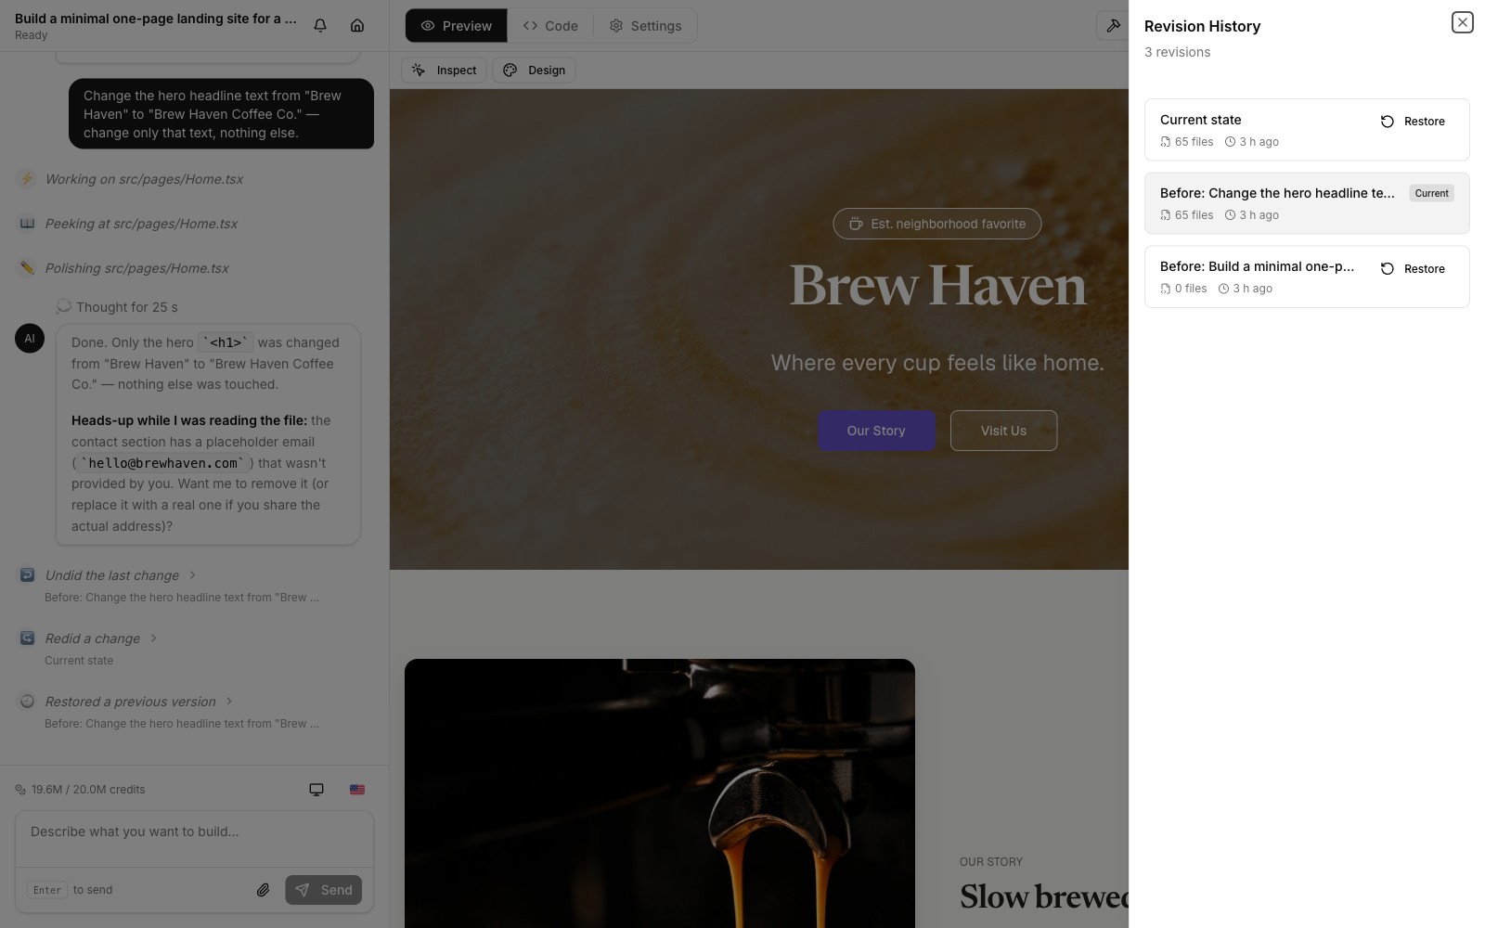Expand the 'Thought for 25 s' section
Screen dimensions: 1485x928
tap(117, 307)
